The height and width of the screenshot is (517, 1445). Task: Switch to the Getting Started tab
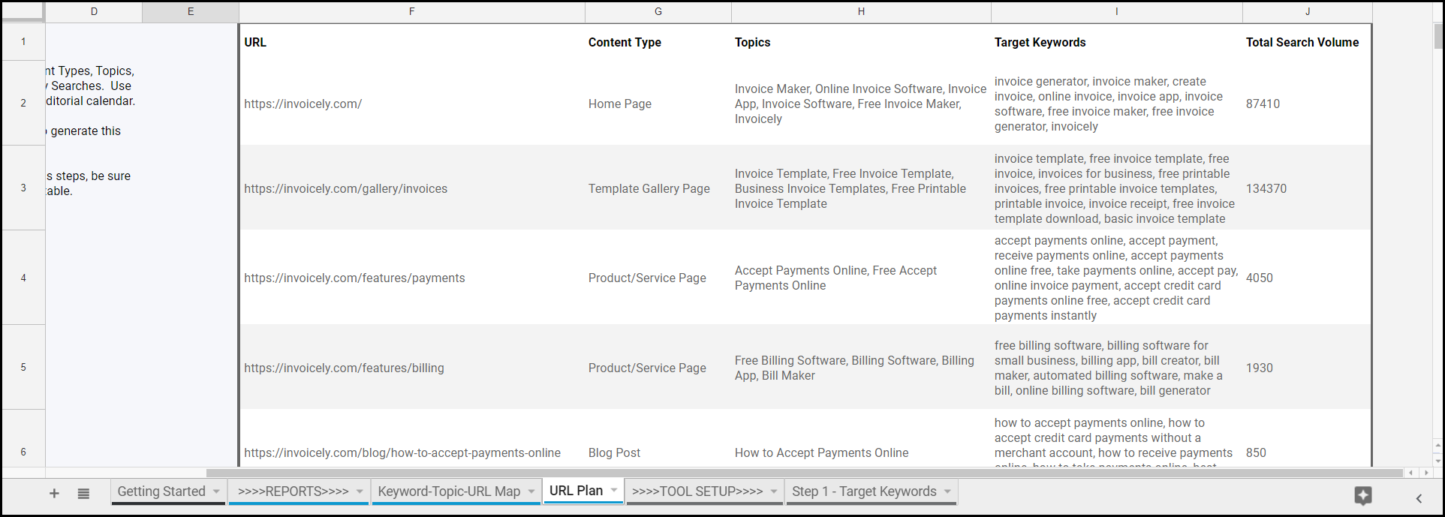point(161,491)
